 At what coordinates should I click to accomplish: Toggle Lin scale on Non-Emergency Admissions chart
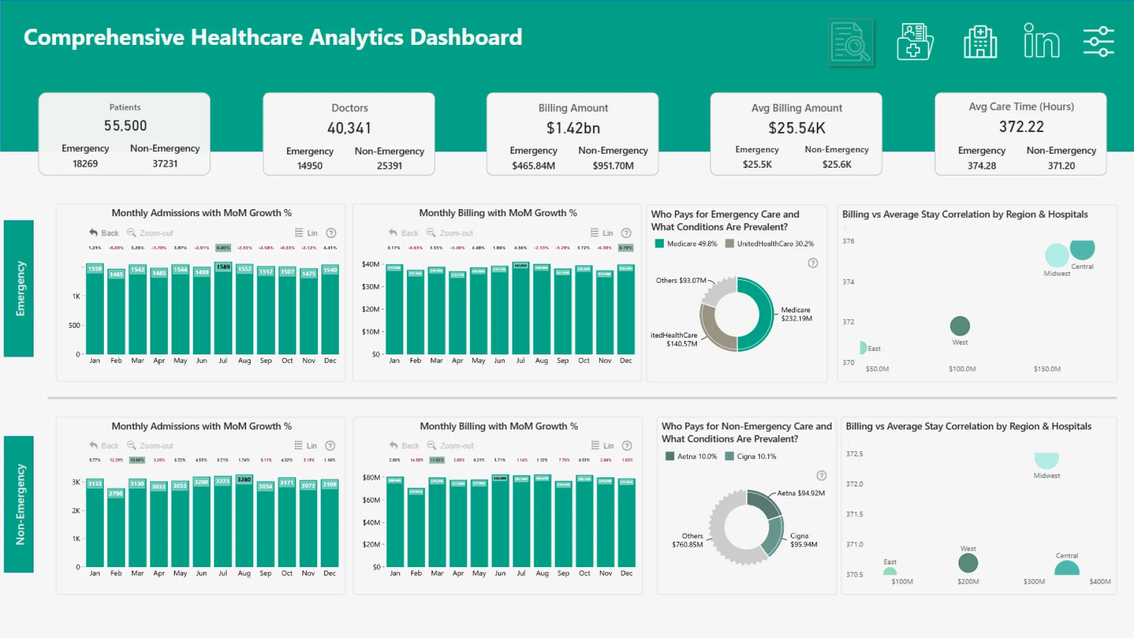click(x=306, y=445)
